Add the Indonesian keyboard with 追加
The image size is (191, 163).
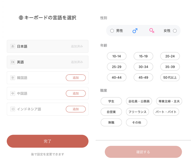(x=76, y=109)
